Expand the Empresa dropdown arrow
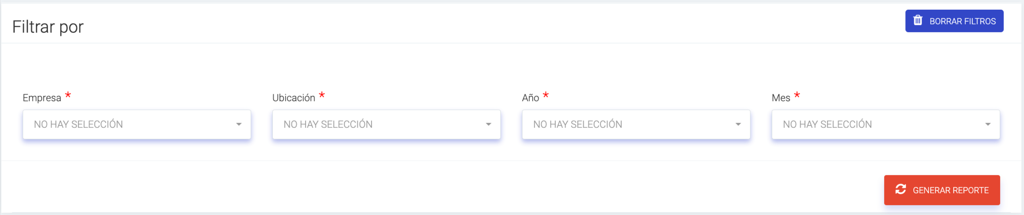The width and height of the screenshot is (1024, 215). click(x=239, y=124)
